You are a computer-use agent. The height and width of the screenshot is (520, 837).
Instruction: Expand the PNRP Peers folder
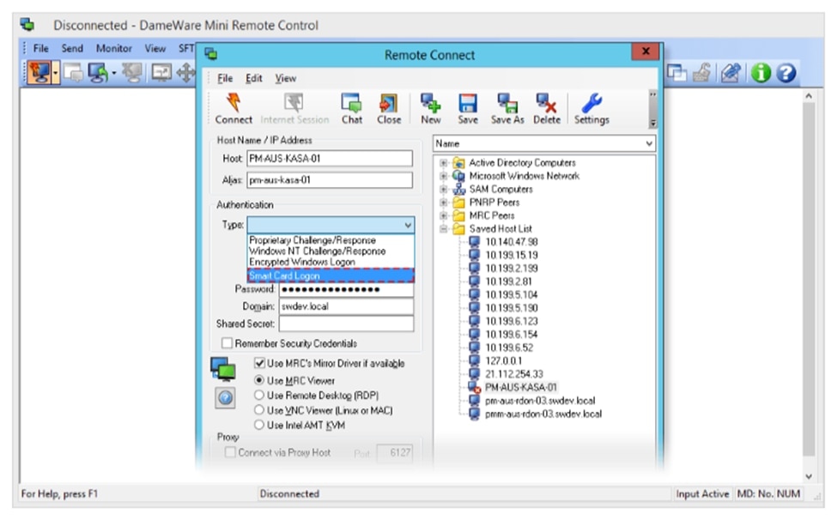(x=443, y=203)
